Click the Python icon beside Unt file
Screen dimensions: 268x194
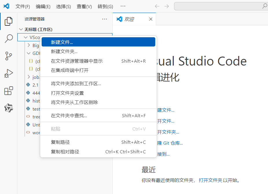coord(28,124)
